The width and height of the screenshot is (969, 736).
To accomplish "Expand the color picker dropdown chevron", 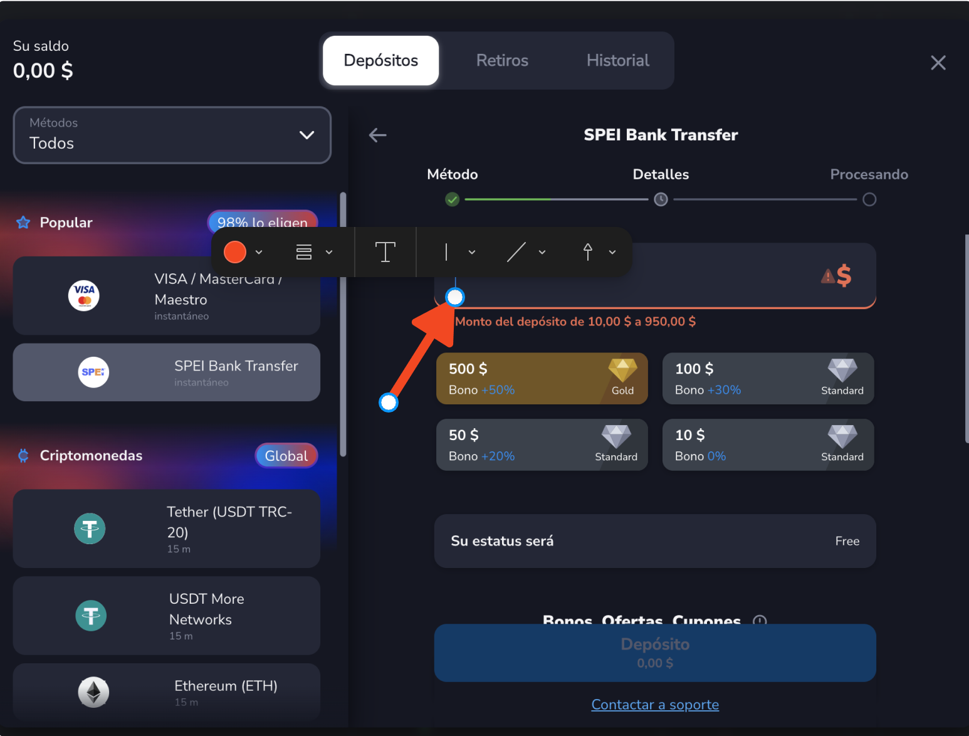I will (259, 252).
